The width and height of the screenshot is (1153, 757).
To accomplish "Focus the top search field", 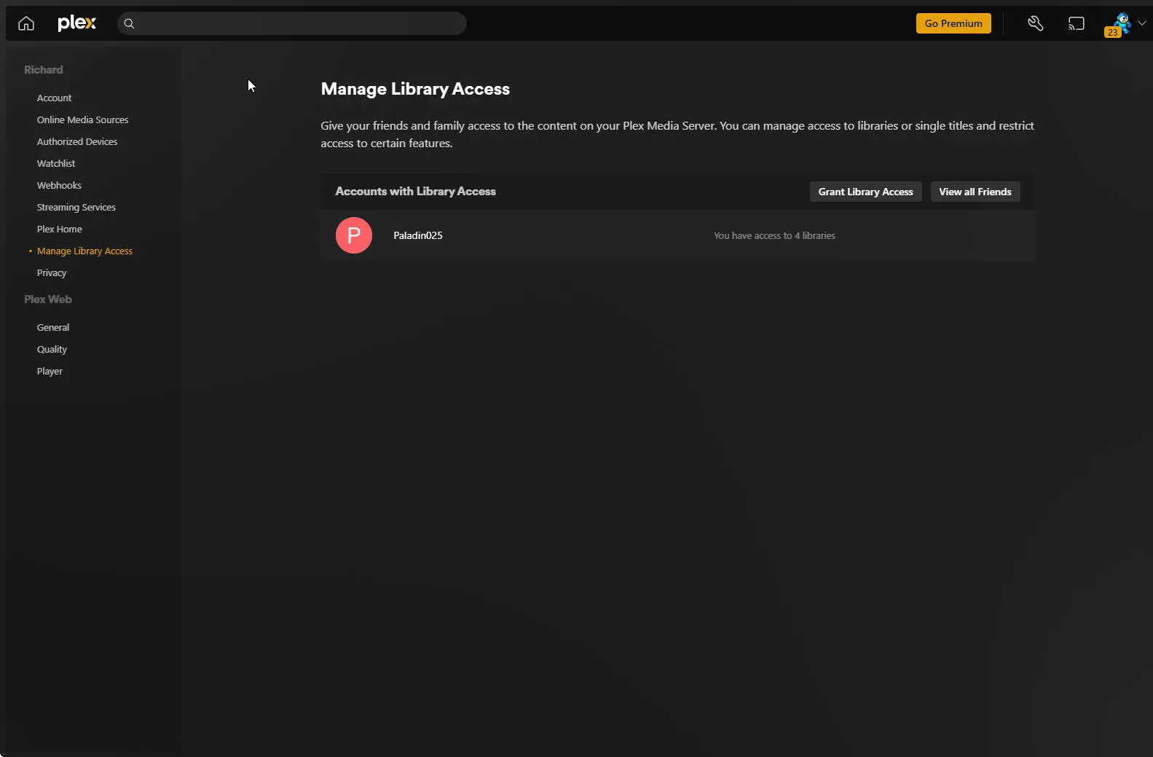I will click(292, 23).
